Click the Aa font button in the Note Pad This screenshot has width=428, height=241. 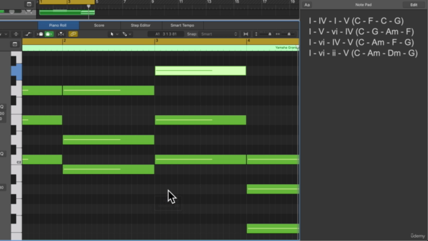[307, 5]
